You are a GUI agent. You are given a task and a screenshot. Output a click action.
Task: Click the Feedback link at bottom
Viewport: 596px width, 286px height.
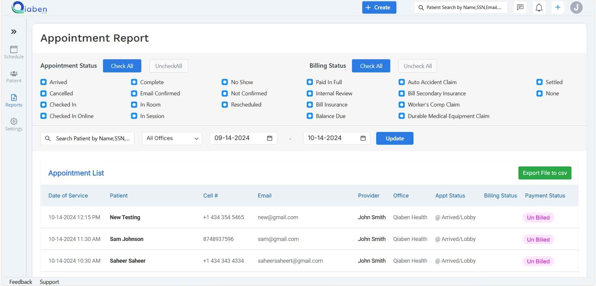click(20, 282)
